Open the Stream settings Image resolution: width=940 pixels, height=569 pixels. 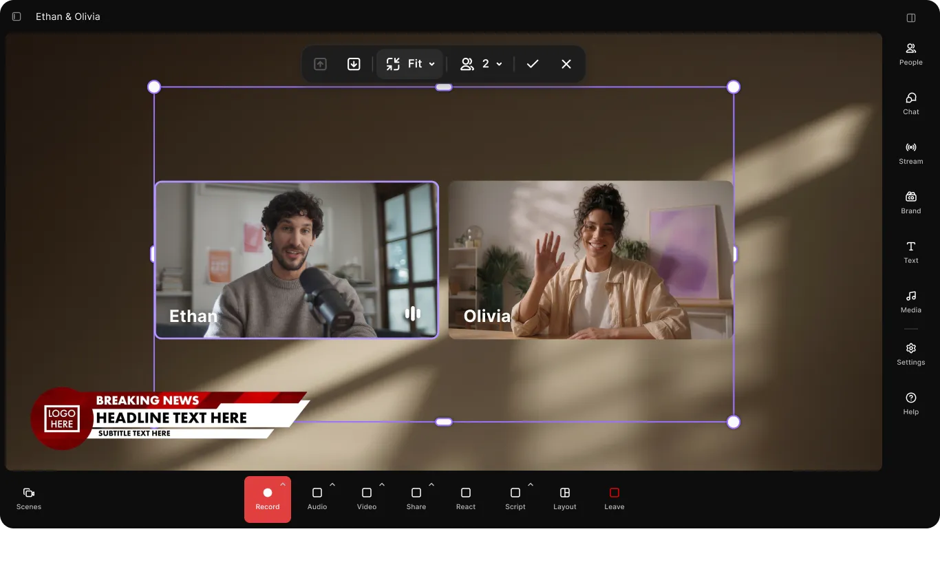tap(910, 153)
